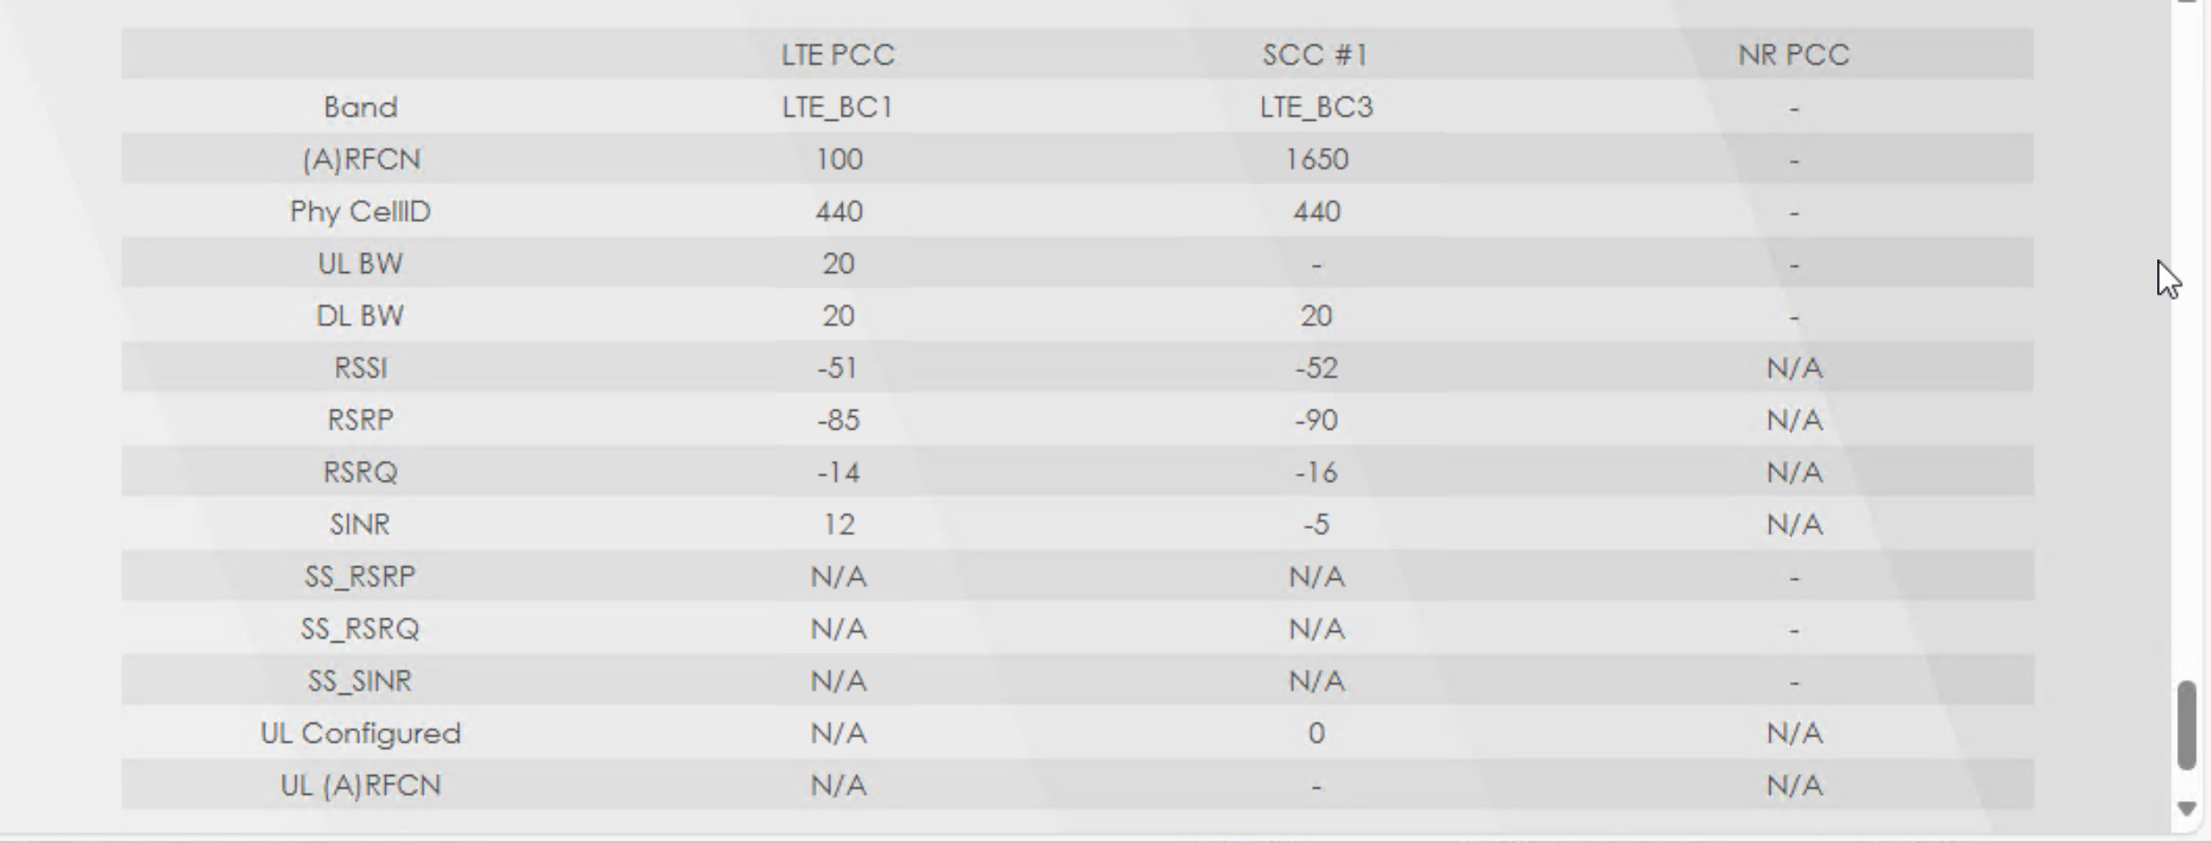Viewport: 2211px width, 843px height.
Task: Select the SS_SINR row label
Action: click(x=360, y=681)
